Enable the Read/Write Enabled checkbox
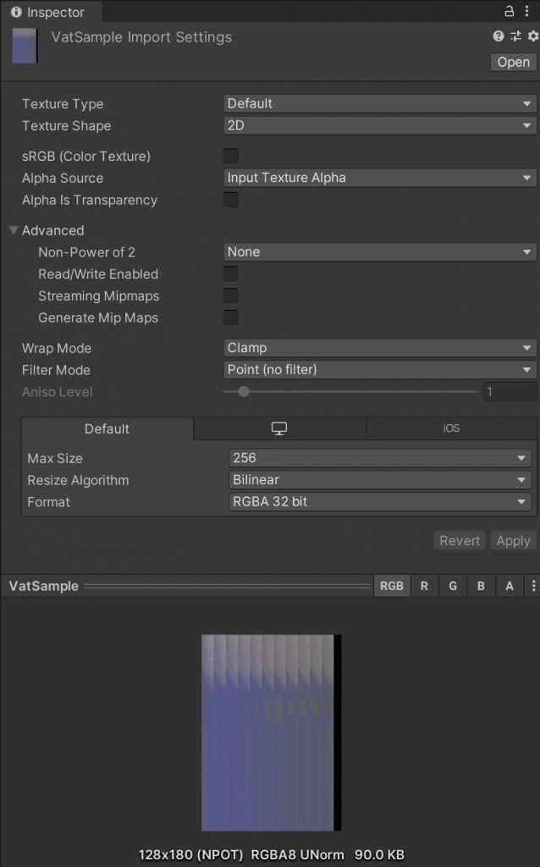This screenshot has height=867, width=540. (x=230, y=274)
